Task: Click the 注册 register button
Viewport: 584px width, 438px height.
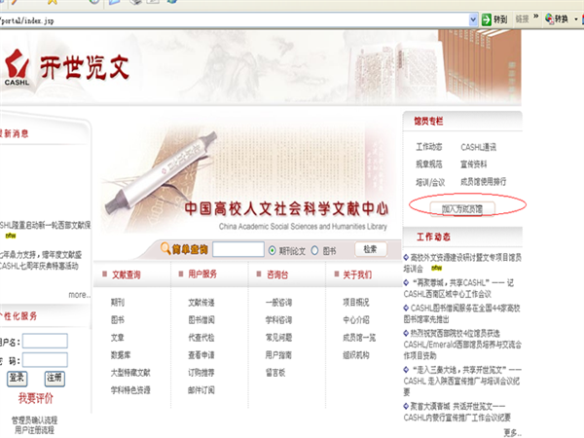Action: tap(55, 379)
